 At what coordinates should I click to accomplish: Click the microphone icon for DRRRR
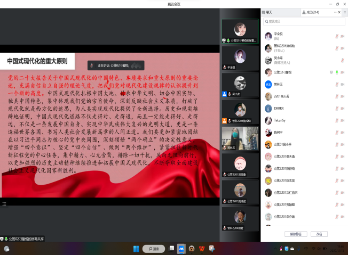(x=337, y=108)
